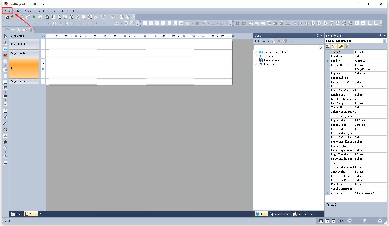Expand the System Variables tree node

pyautogui.click(x=256, y=52)
